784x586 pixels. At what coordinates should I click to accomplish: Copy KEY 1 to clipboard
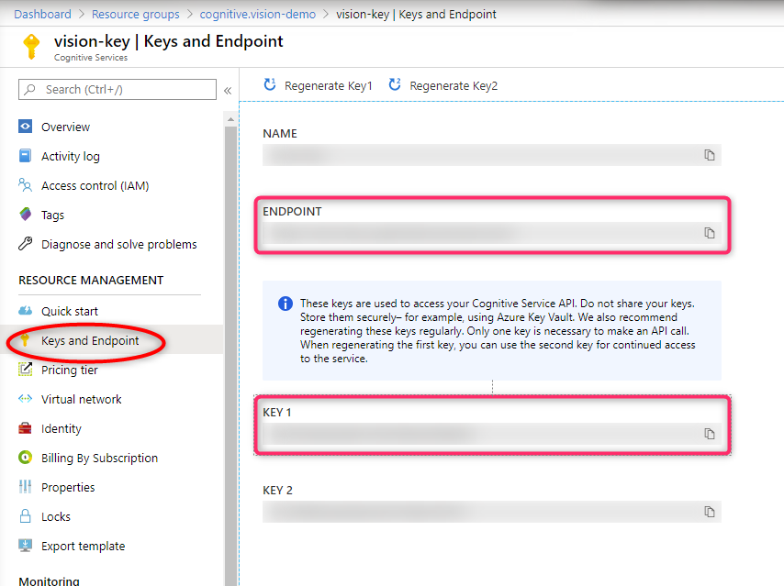click(710, 434)
